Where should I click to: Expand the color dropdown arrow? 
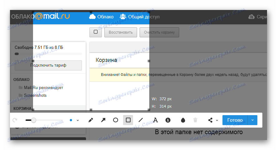[78, 120]
